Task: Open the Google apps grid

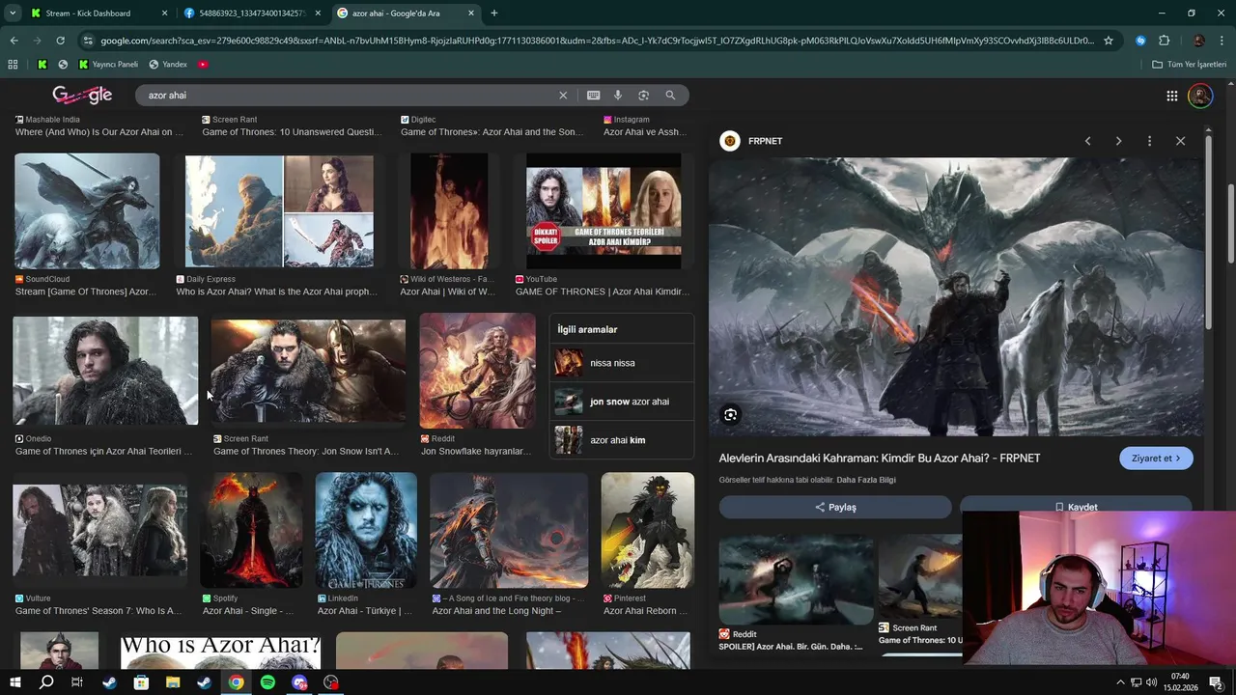Action: [x=1171, y=96]
